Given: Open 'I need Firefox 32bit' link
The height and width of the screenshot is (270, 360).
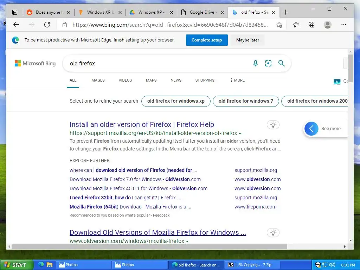Looking at the screenshot, I should [x=125, y=198].
